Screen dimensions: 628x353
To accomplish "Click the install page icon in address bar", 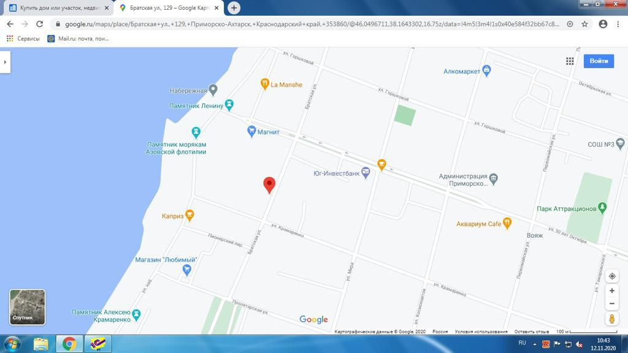I will click(570, 24).
